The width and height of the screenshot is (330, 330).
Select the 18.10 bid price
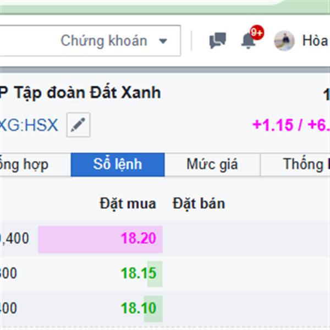tap(139, 308)
